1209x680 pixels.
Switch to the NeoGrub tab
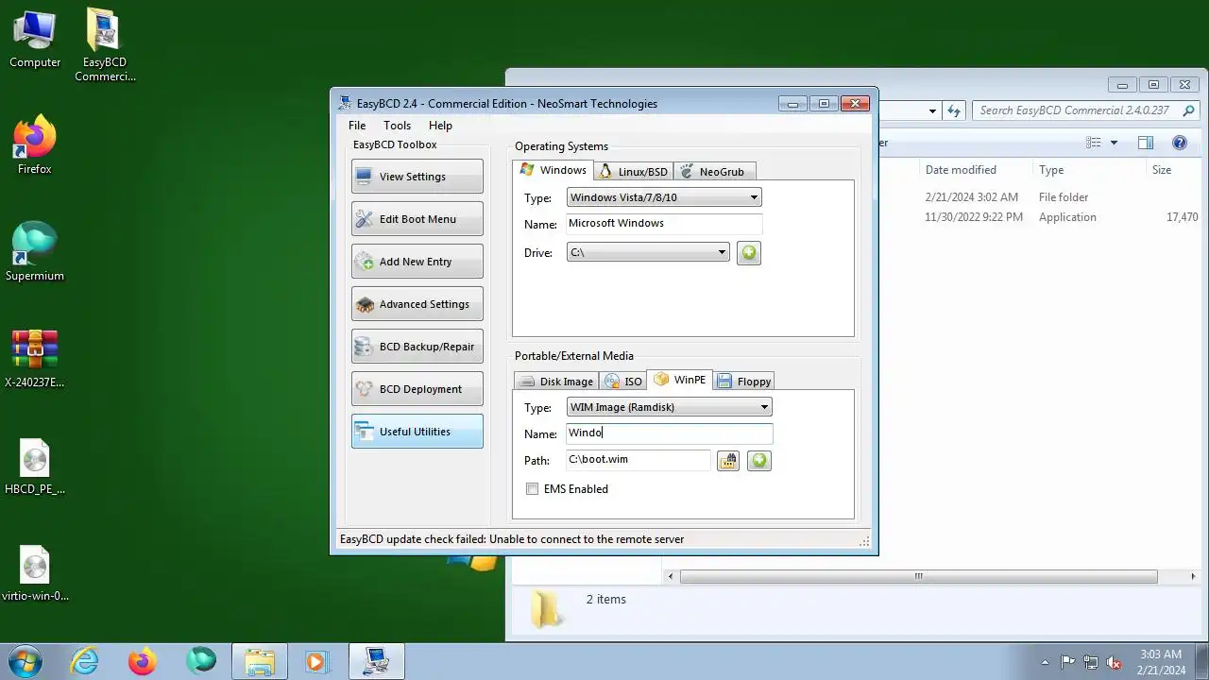click(713, 172)
